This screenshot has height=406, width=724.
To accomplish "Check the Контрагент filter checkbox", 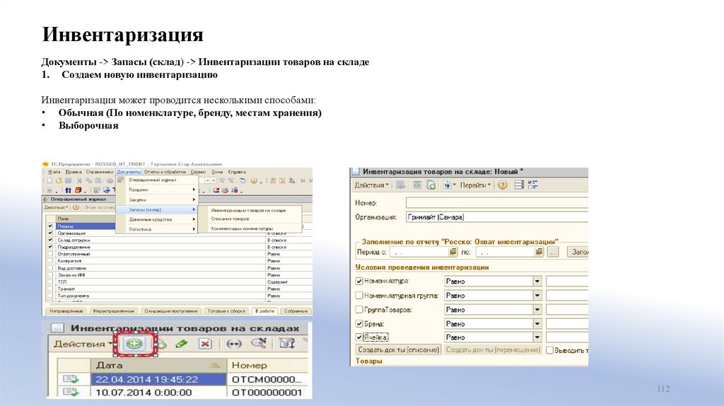I will pos(50,261).
